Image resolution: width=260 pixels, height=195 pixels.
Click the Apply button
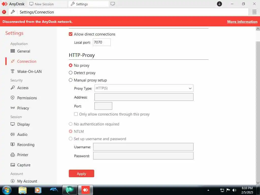[82, 173]
